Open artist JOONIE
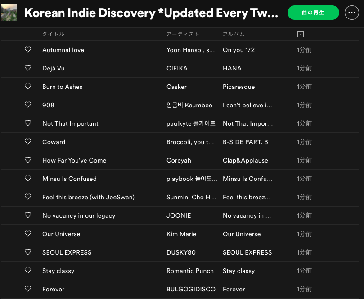Screen dimensions: 364x299 coord(179,215)
